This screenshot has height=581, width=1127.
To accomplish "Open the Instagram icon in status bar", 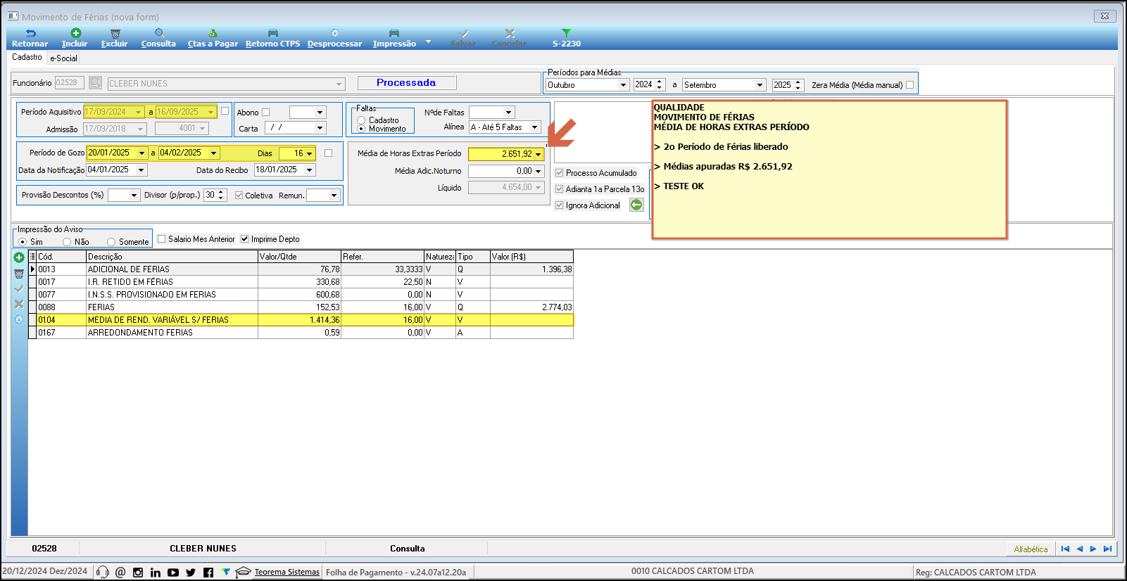I will [x=138, y=573].
